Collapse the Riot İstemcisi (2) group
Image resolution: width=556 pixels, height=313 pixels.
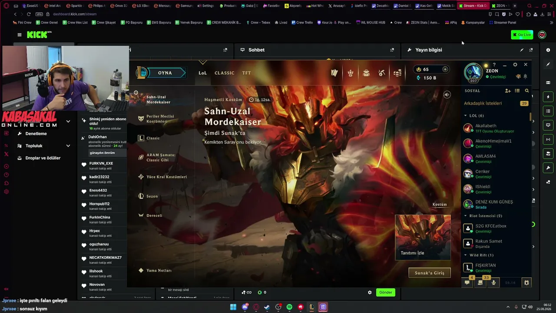point(483,216)
